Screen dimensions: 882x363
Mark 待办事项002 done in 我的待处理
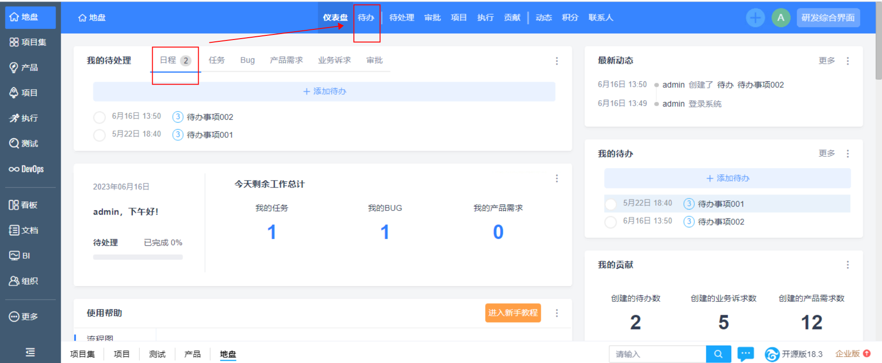(99, 117)
